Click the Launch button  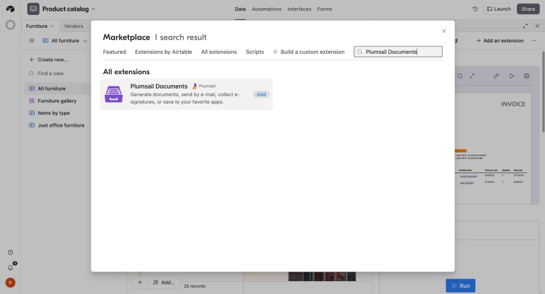pyautogui.click(x=499, y=9)
